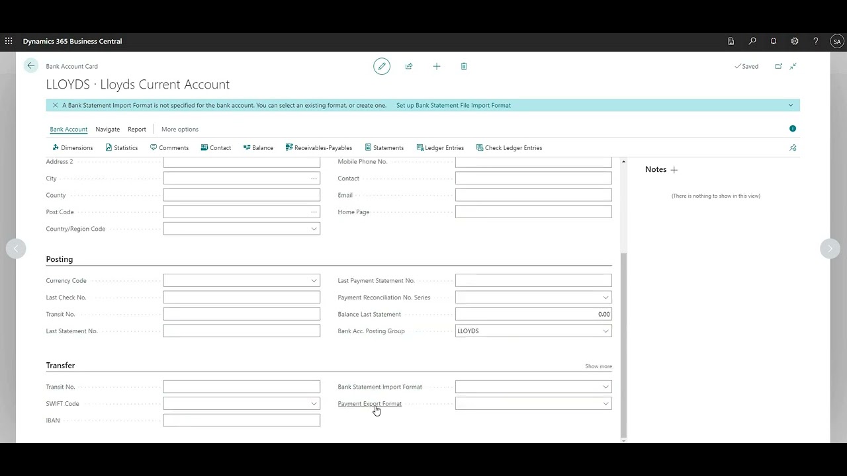Open the Post Code lookup ellipsis
The image size is (847, 476).
coord(314,212)
